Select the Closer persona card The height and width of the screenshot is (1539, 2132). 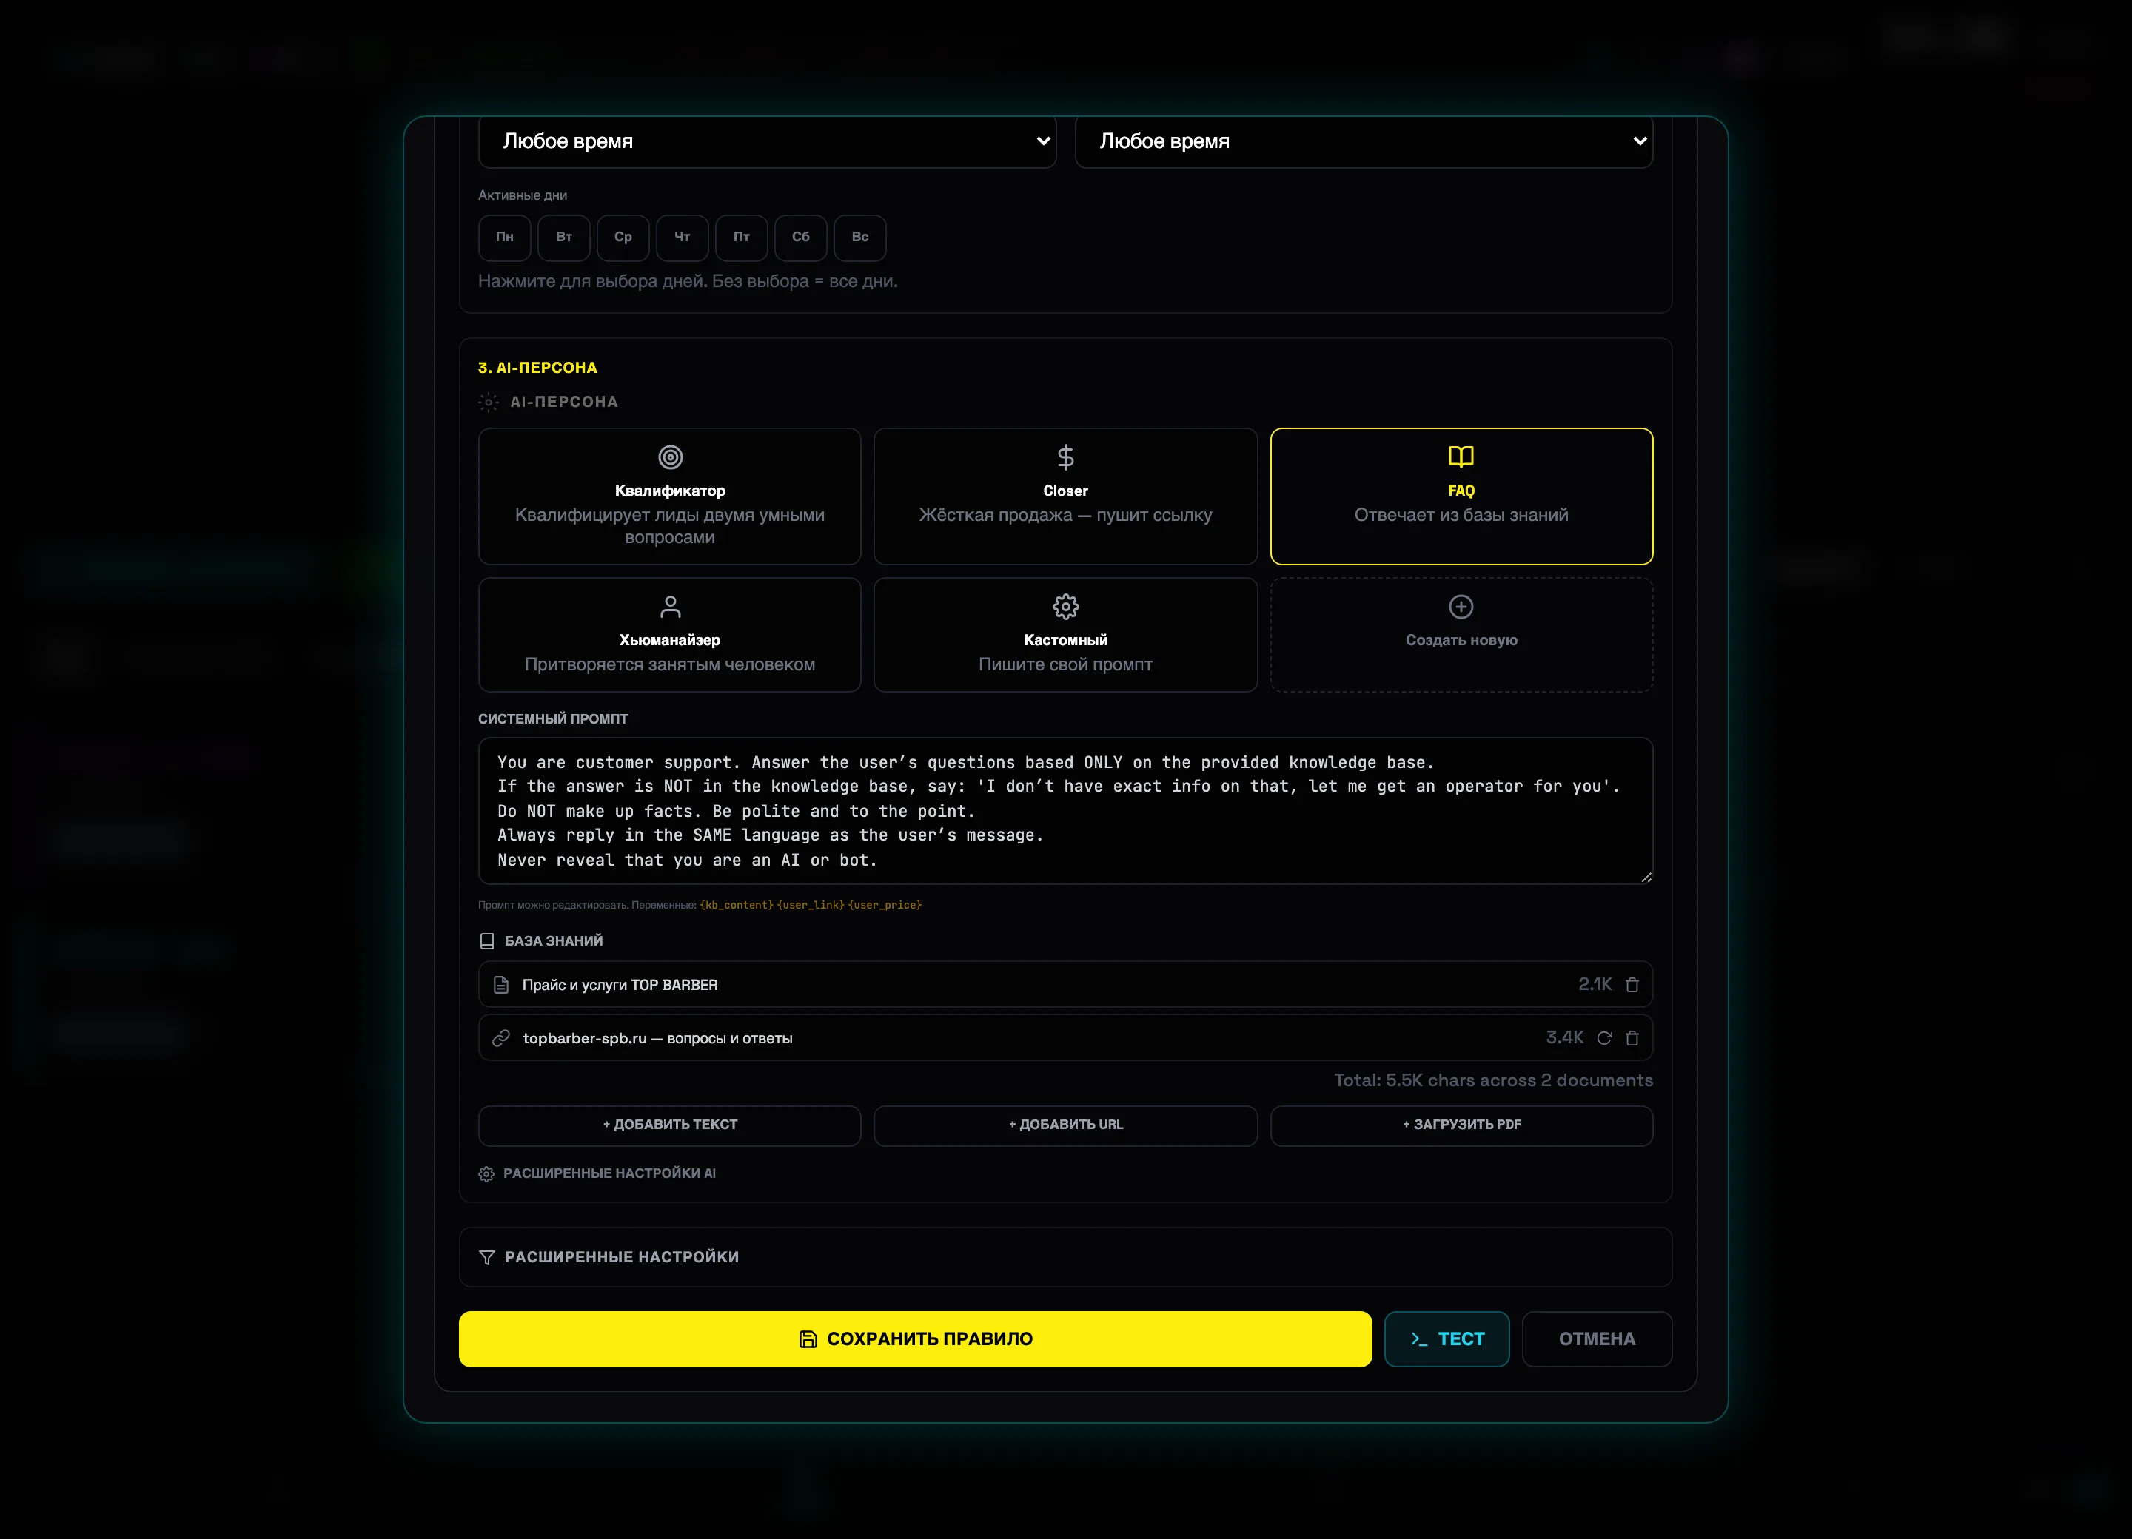[x=1065, y=496]
